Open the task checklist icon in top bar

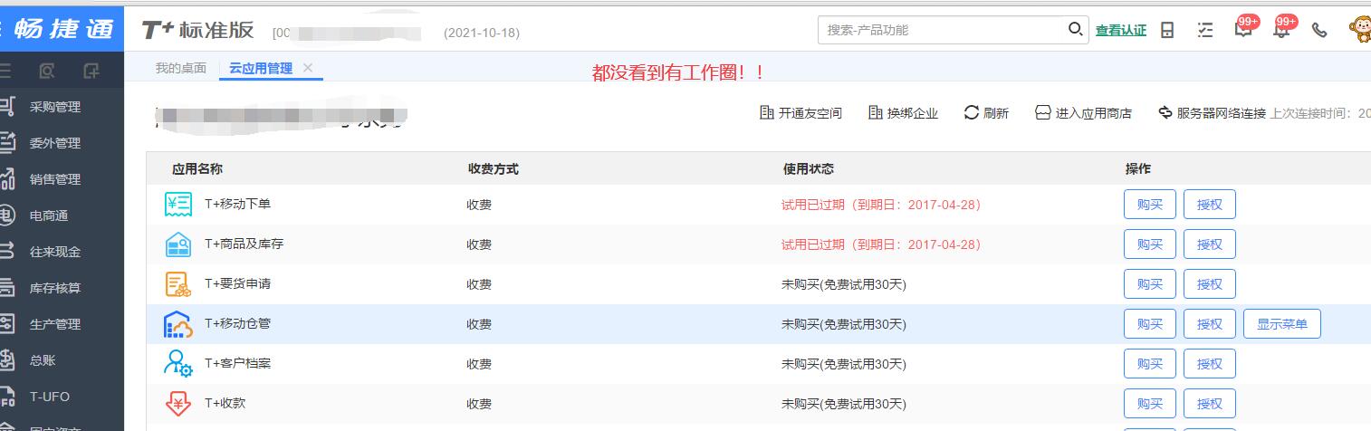pyautogui.click(x=1204, y=30)
